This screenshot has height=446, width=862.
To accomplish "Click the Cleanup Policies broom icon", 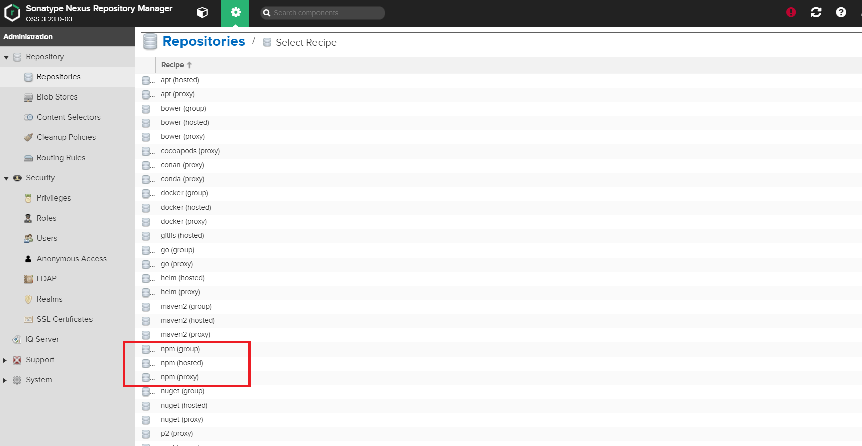I will coord(28,137).
